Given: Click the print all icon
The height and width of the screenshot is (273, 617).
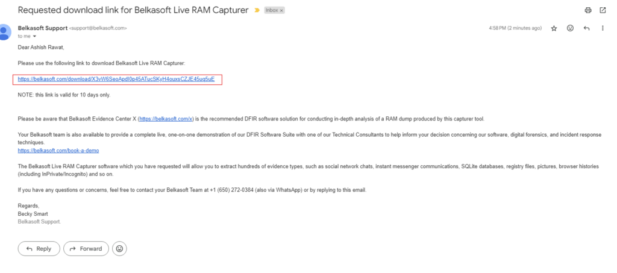Looking at the screenshot, I should (x=588, y=10).
